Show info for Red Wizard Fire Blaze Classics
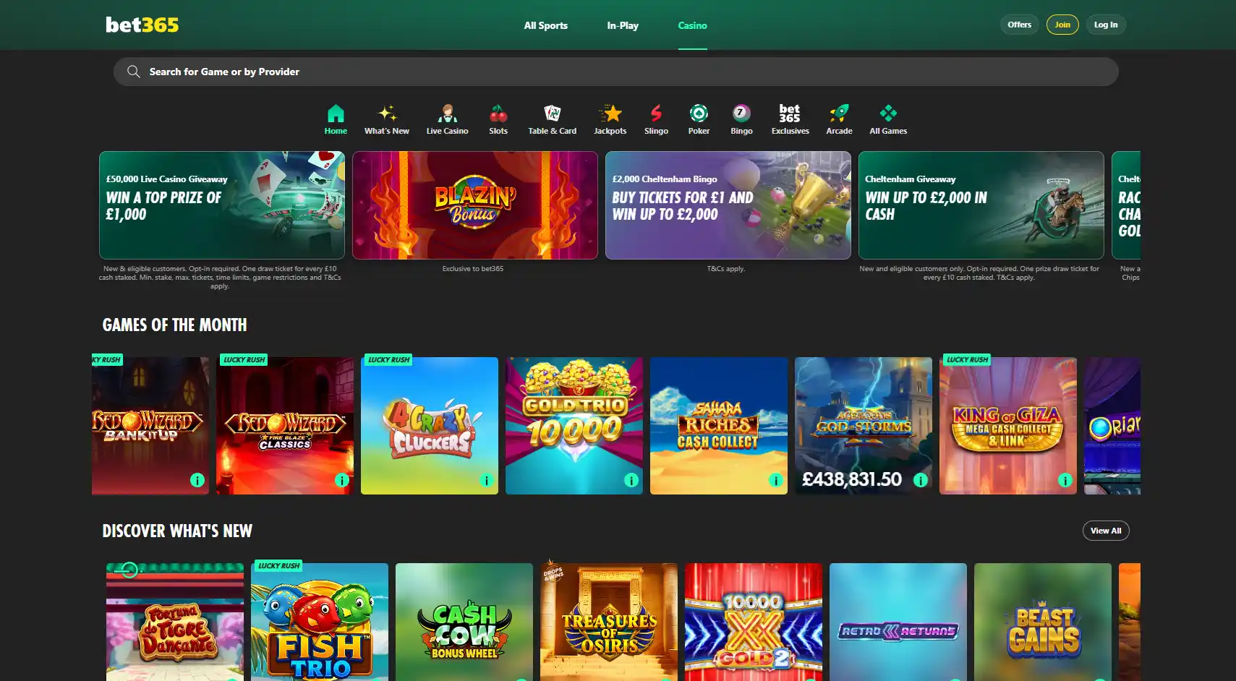Viewport: 1236px width, 681px height. pos(341,480)
